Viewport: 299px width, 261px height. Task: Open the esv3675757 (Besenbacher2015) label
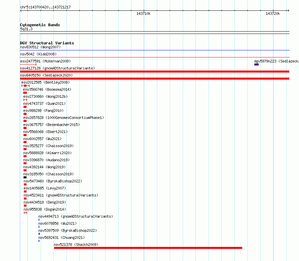point(51,125)
